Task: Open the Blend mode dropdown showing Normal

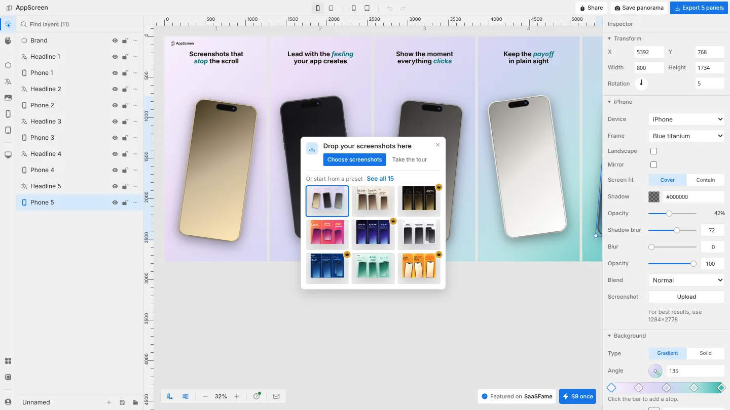Action: point(686,280)
